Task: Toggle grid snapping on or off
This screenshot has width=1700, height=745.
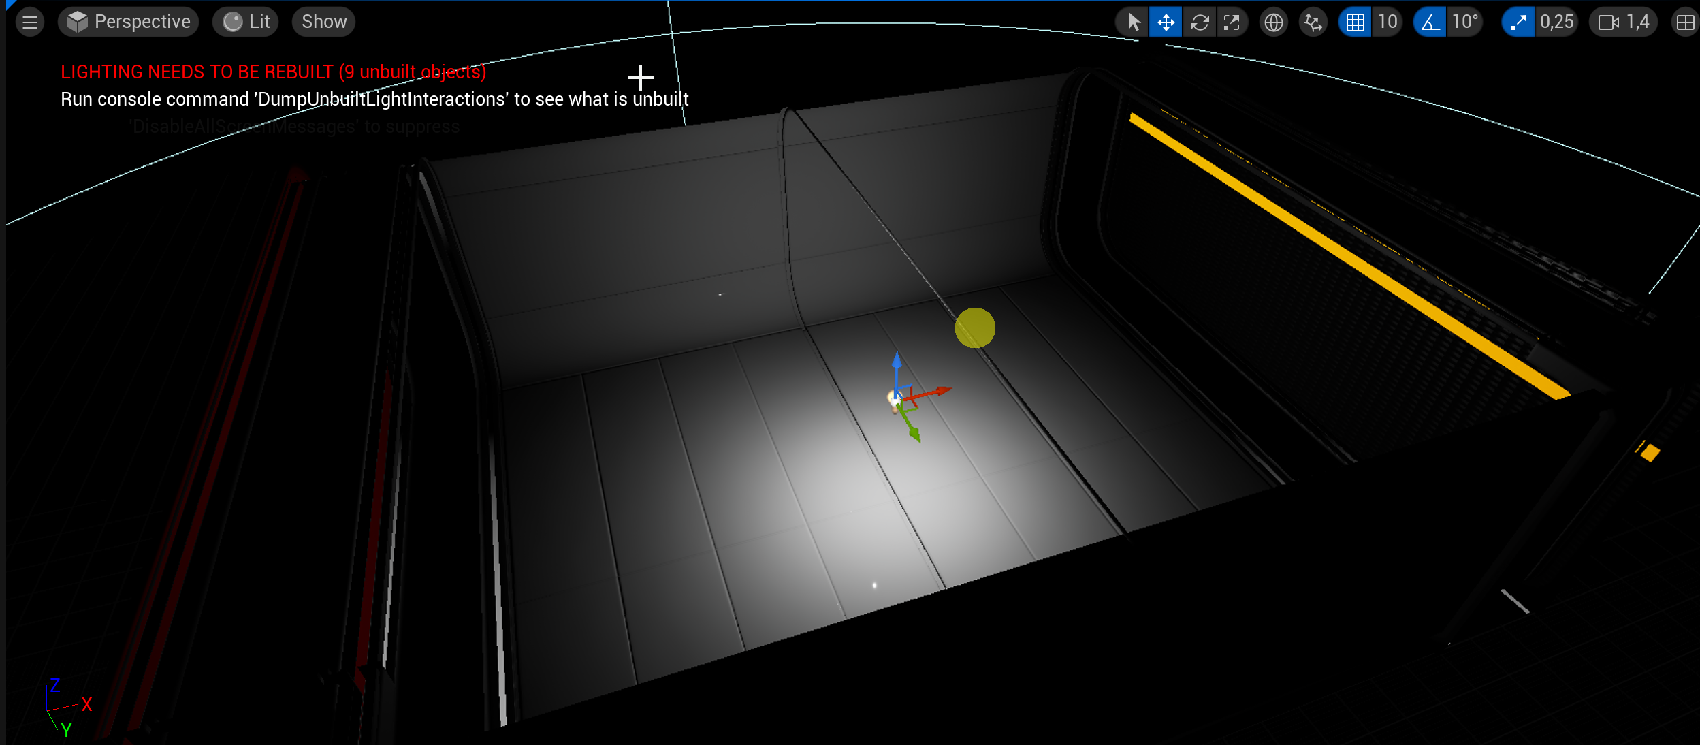Action: point(1354,22)
